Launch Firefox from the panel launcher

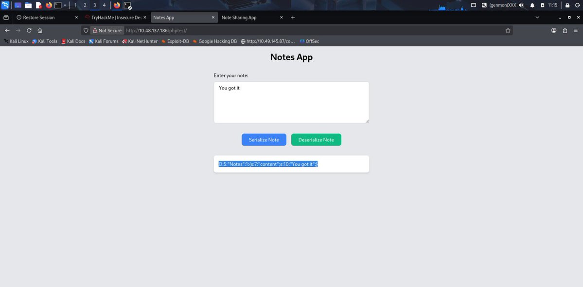(x=49, y=5)
